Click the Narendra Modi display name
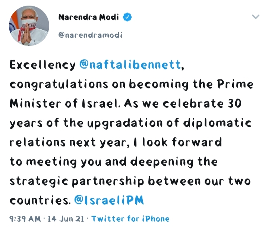Viewport: 268px width, 228px height. (89, 17)
